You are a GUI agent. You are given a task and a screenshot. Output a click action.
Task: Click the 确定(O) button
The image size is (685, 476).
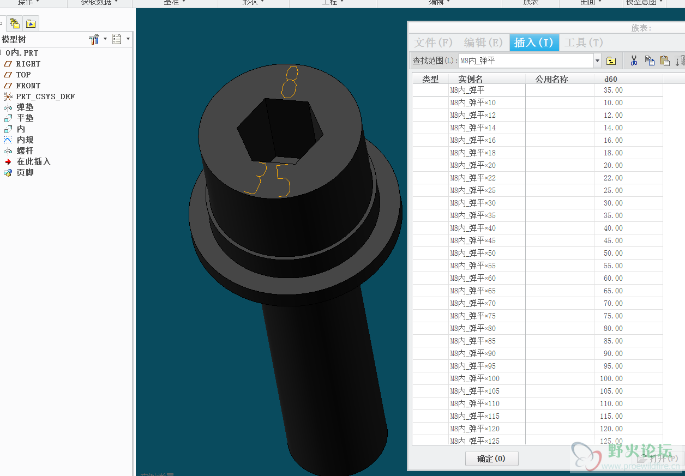click(x=491, y=459)
